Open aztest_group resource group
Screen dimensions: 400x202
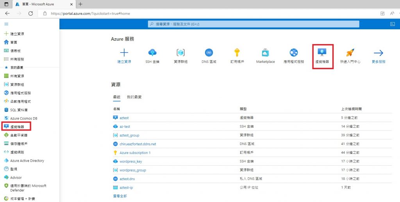129,135
